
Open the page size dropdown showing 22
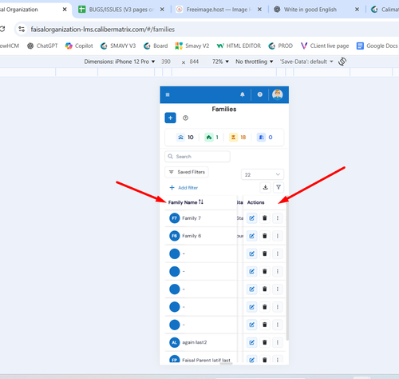263,174
